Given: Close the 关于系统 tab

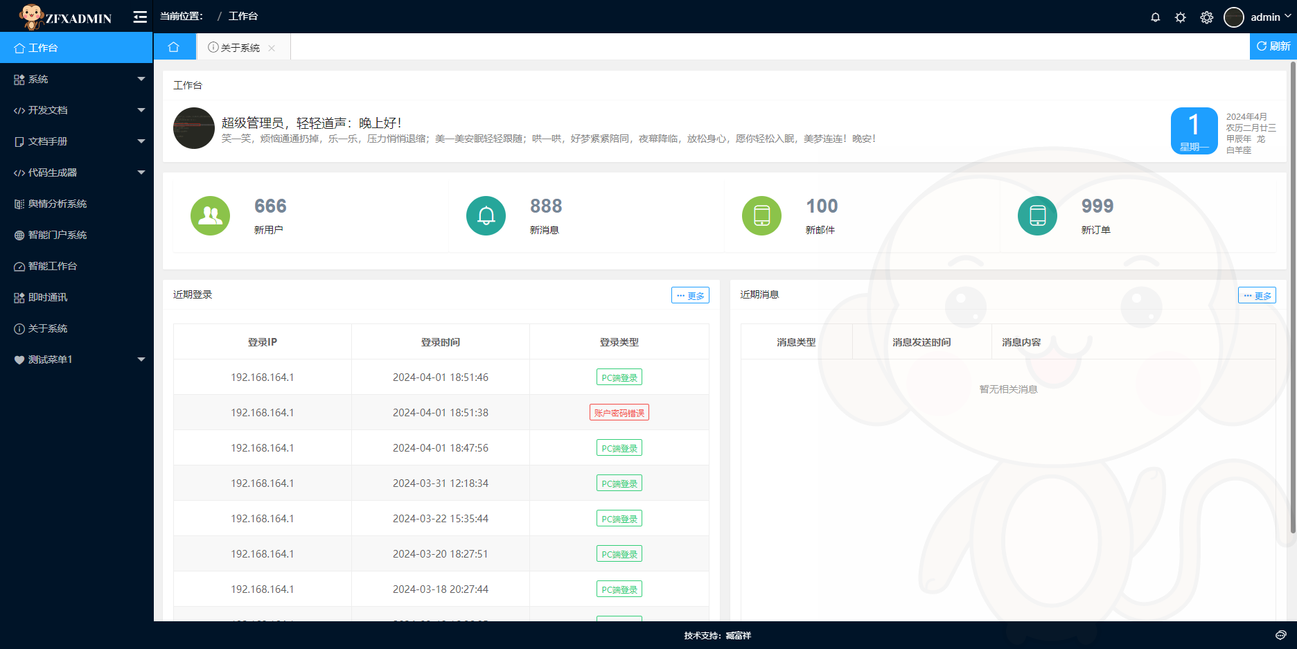Looking at the screenshot, I should tap(272, 48).
